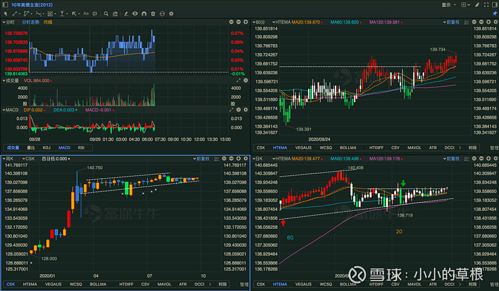
Task: Click the 均线 legend label
Action: (48, 22)
